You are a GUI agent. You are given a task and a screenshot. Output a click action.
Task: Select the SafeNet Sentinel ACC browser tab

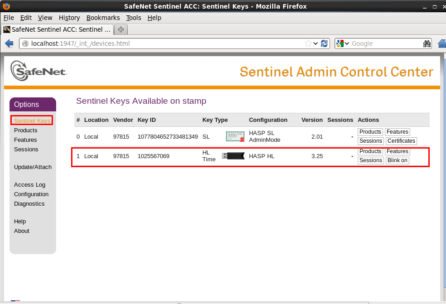coord(58,29)
